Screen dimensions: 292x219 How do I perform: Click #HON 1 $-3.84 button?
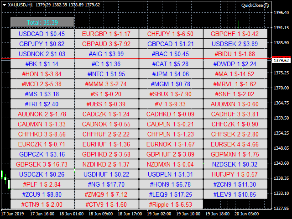point(42,74)
